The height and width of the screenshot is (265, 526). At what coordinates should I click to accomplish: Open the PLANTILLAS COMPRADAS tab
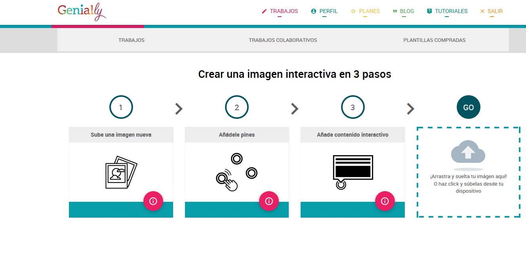(x=434, y=40)
